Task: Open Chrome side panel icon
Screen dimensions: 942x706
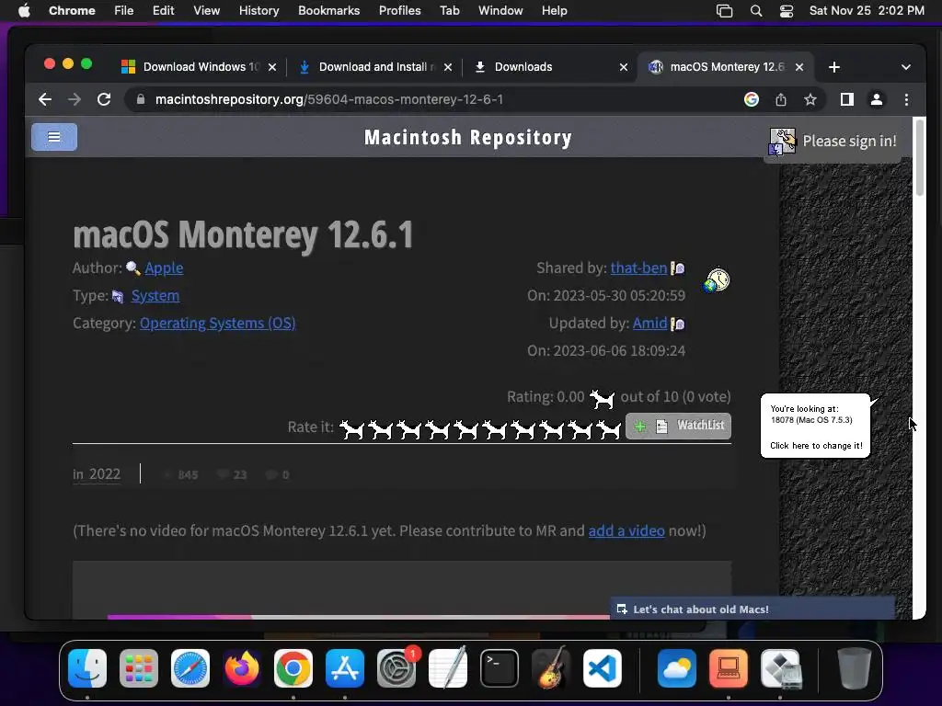Action: (847, 99)
